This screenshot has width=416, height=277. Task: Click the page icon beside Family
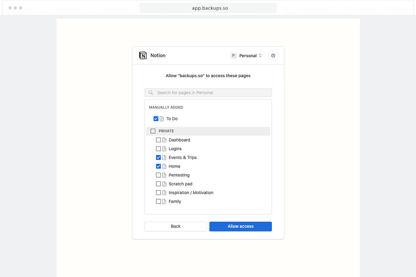pos(165,201)
